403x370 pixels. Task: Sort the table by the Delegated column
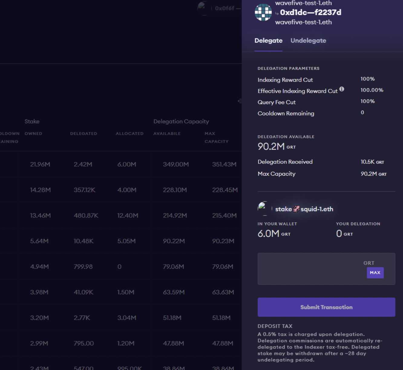84,134
